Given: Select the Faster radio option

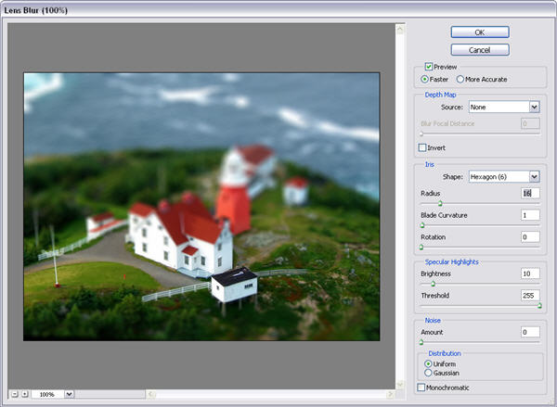Looking at the screenshot, I should 425,79.
